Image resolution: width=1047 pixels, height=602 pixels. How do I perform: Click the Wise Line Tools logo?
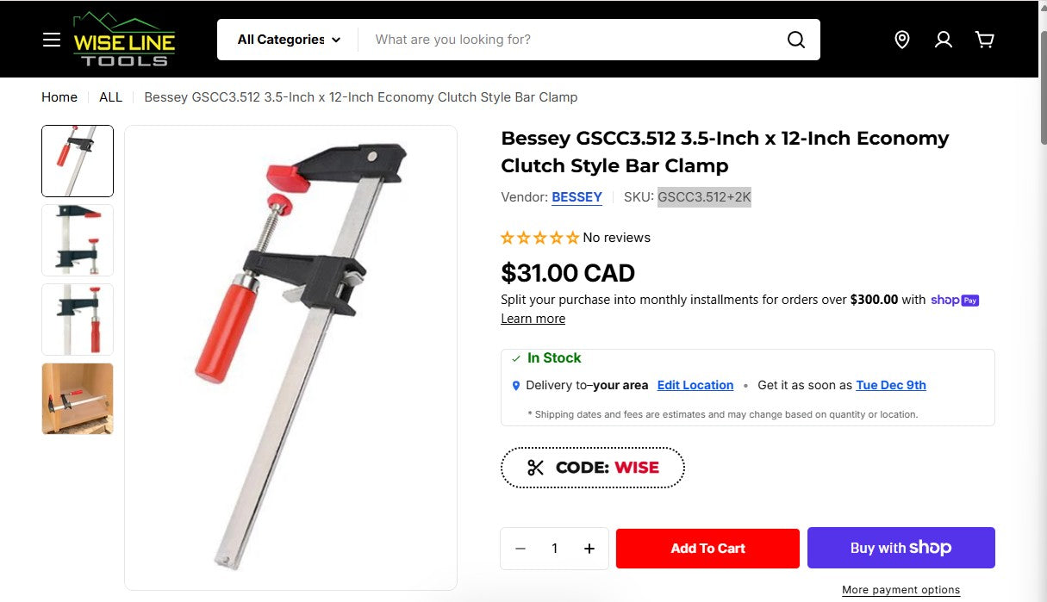point(124,39)
